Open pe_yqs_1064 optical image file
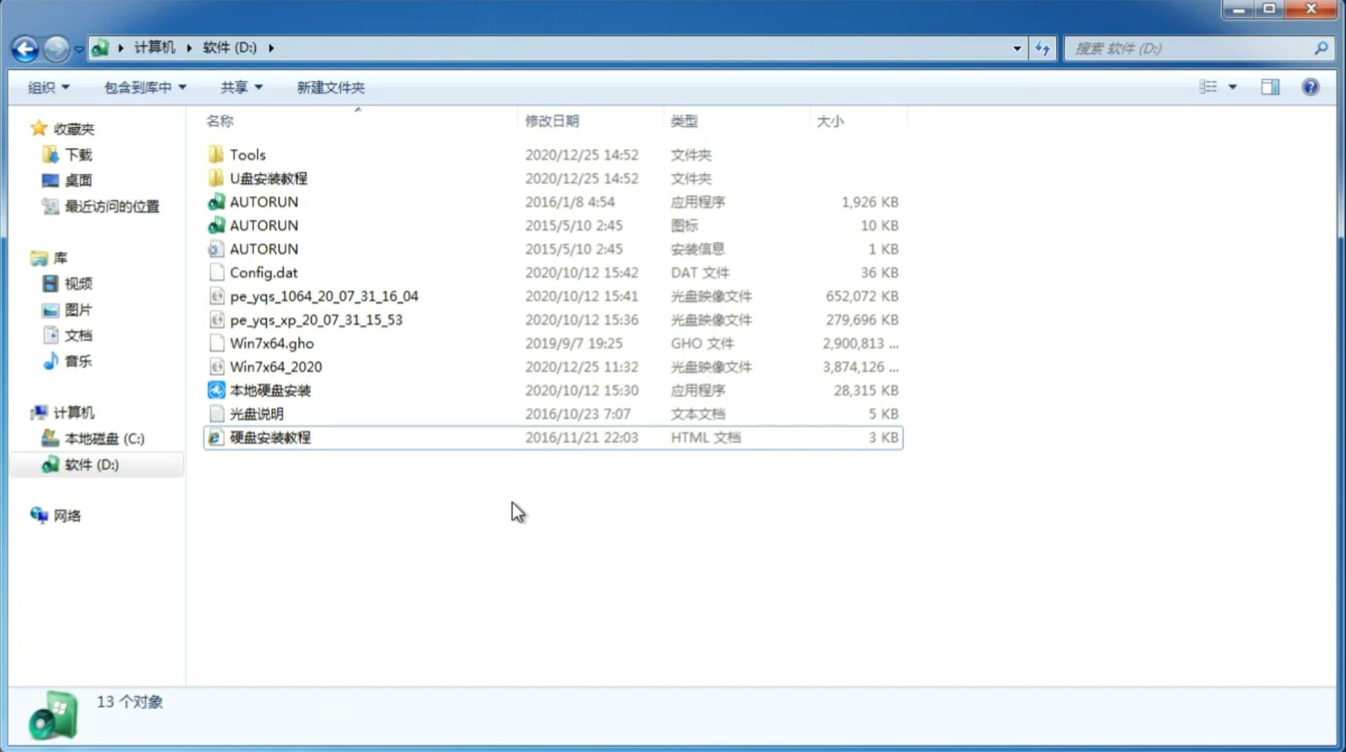The image size is (1346, 752). click(324, 296)
